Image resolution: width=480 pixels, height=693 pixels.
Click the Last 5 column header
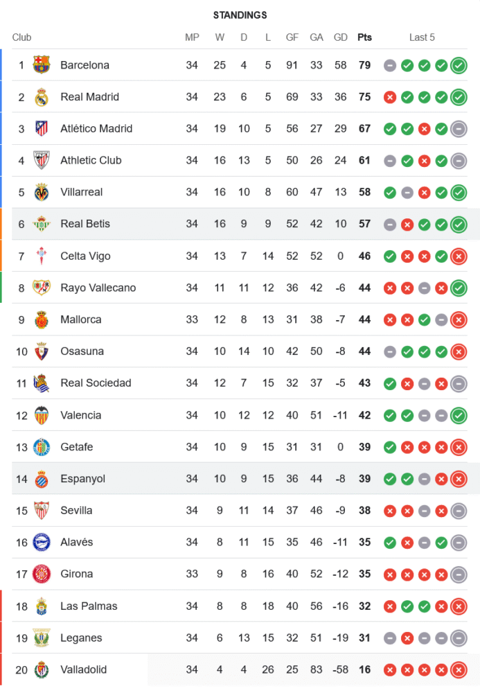pos(422,37)
